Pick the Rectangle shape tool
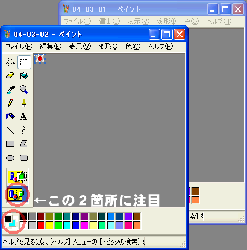Viewport: 247px width, 250px height. [x=10, y=144]
